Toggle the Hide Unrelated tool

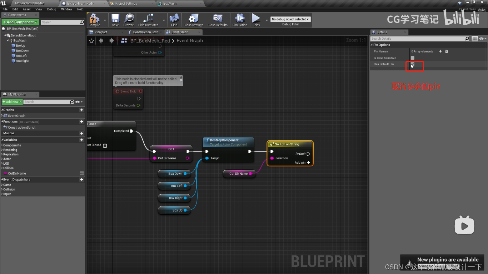[148, 20]
